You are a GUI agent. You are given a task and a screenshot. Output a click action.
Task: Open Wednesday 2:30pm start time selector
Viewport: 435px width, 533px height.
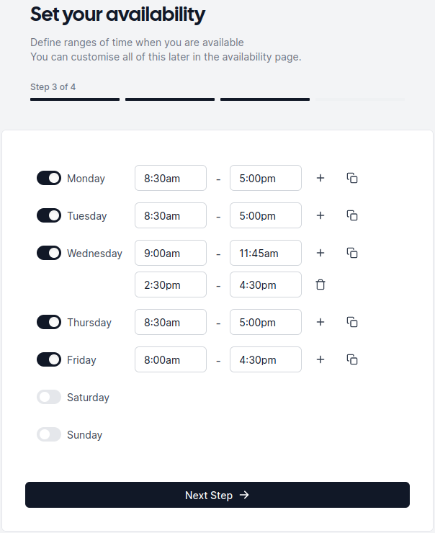pos(171,285)
